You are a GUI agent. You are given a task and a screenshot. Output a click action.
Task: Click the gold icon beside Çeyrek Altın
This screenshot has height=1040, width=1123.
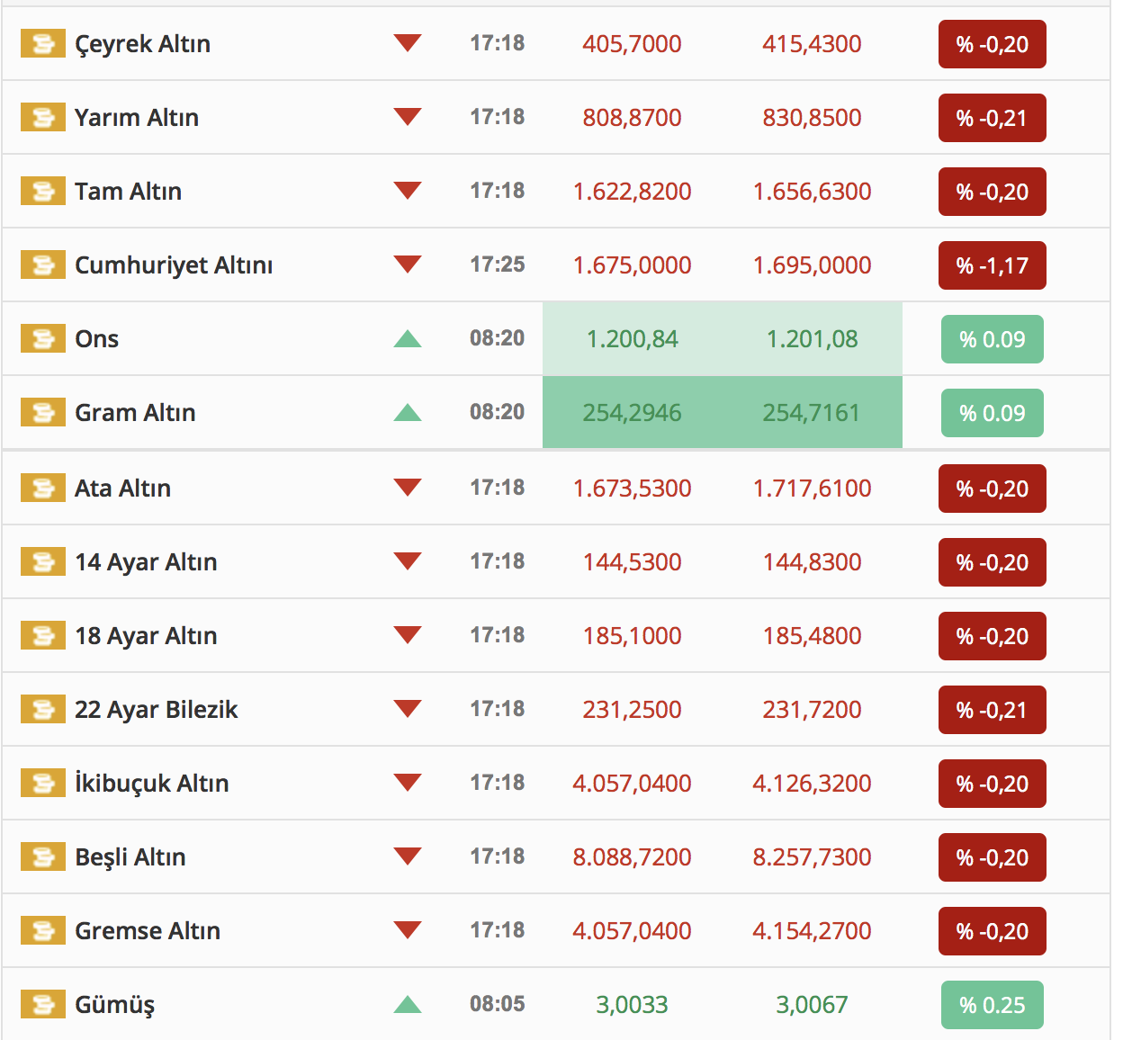point(42,44)
